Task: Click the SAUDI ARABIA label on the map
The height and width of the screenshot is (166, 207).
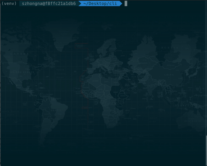Action: tap(127, 85)
